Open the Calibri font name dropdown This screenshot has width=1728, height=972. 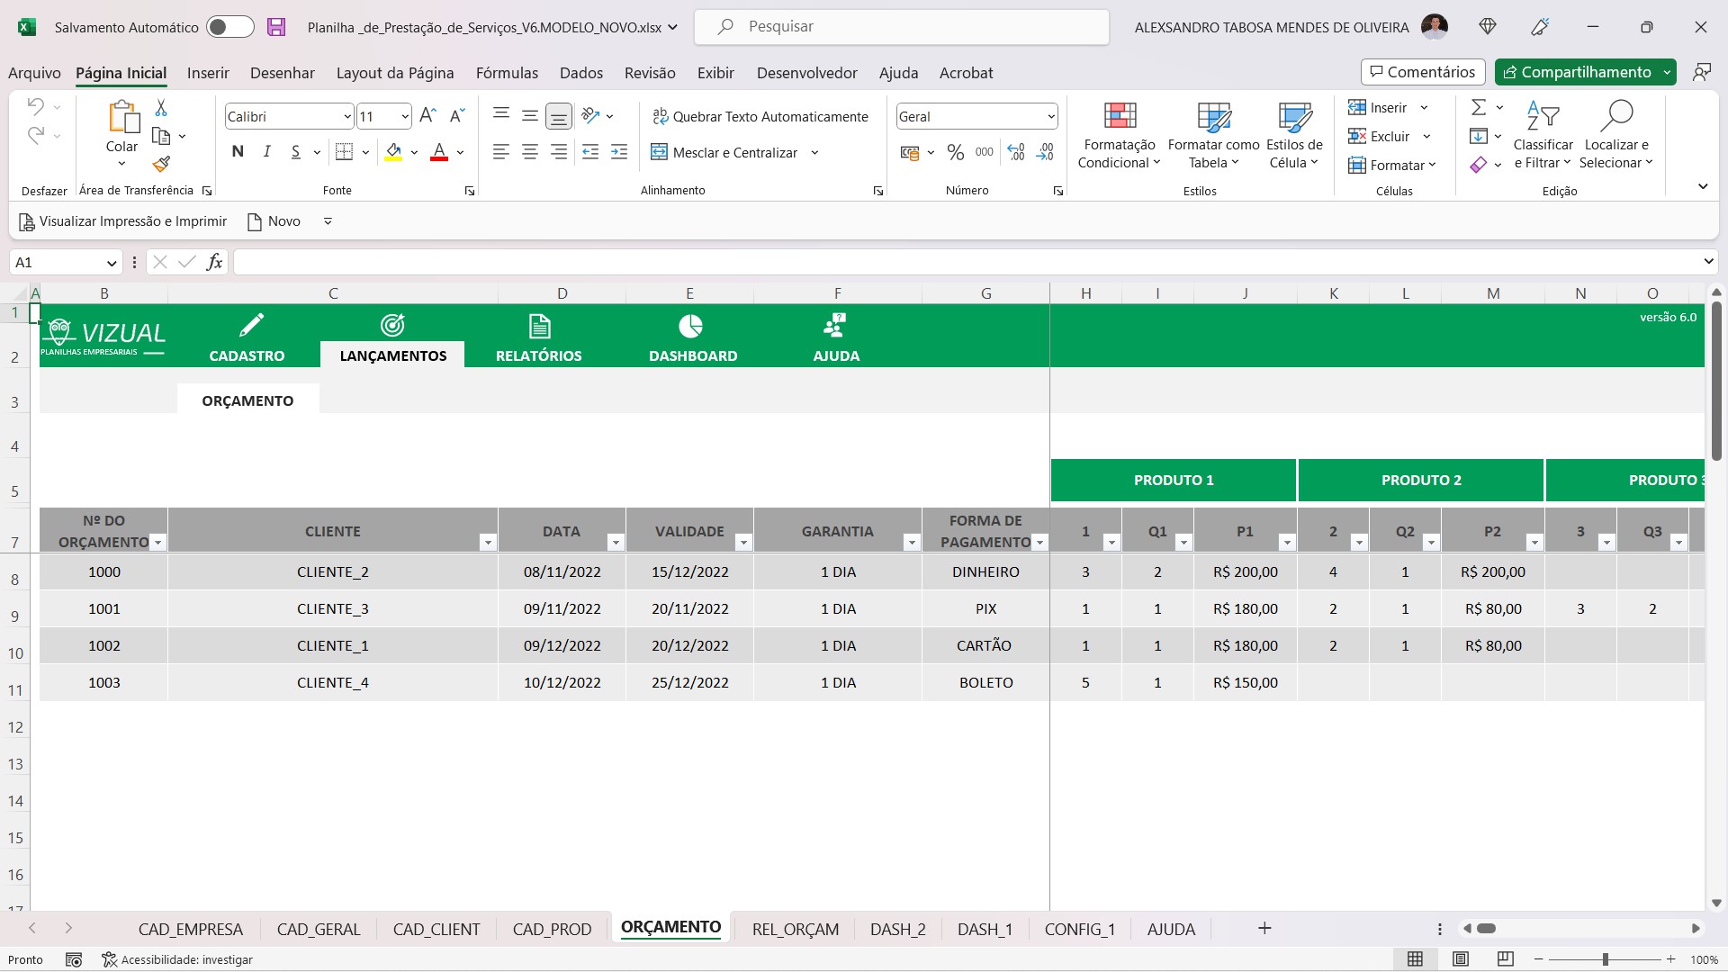pos(346,117)
